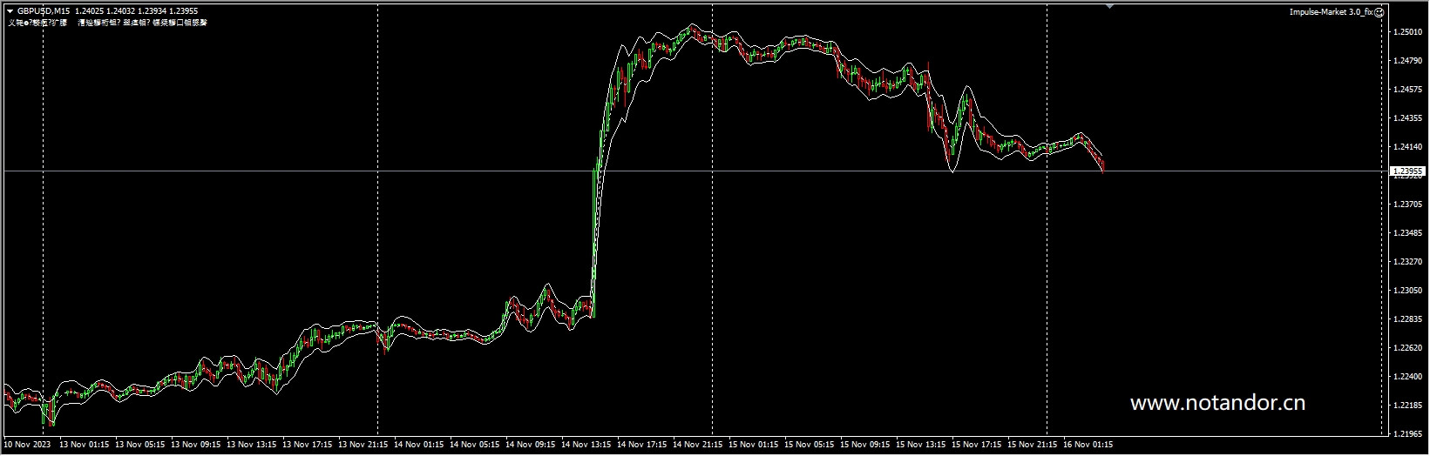Click the 14 Nov 17:15 time label
Screen dimensions: 1430x456
point(641,445)
